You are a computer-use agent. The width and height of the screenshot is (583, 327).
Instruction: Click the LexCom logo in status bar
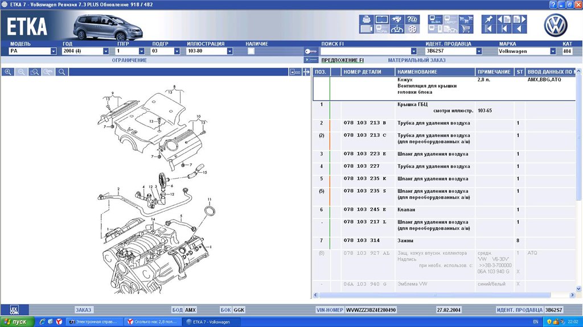[14, 309]
